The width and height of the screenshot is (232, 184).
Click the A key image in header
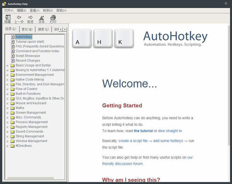point(82,38)
